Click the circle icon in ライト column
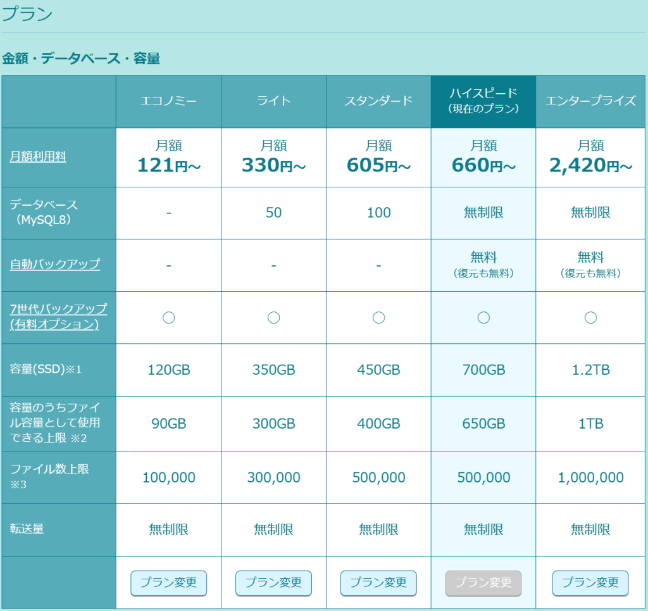This screenshot has height=611, width=648. [273, 318]
